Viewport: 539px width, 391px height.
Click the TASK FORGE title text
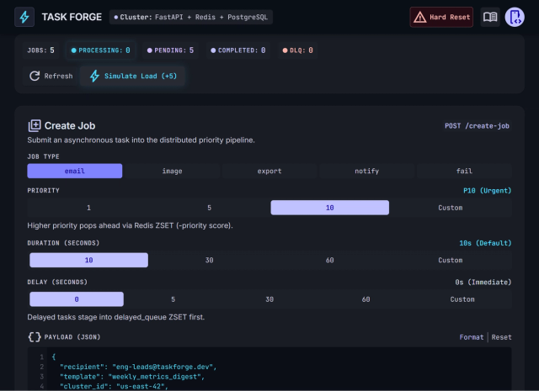72,17
